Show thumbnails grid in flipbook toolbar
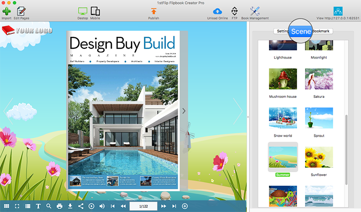 click(6, 206)
